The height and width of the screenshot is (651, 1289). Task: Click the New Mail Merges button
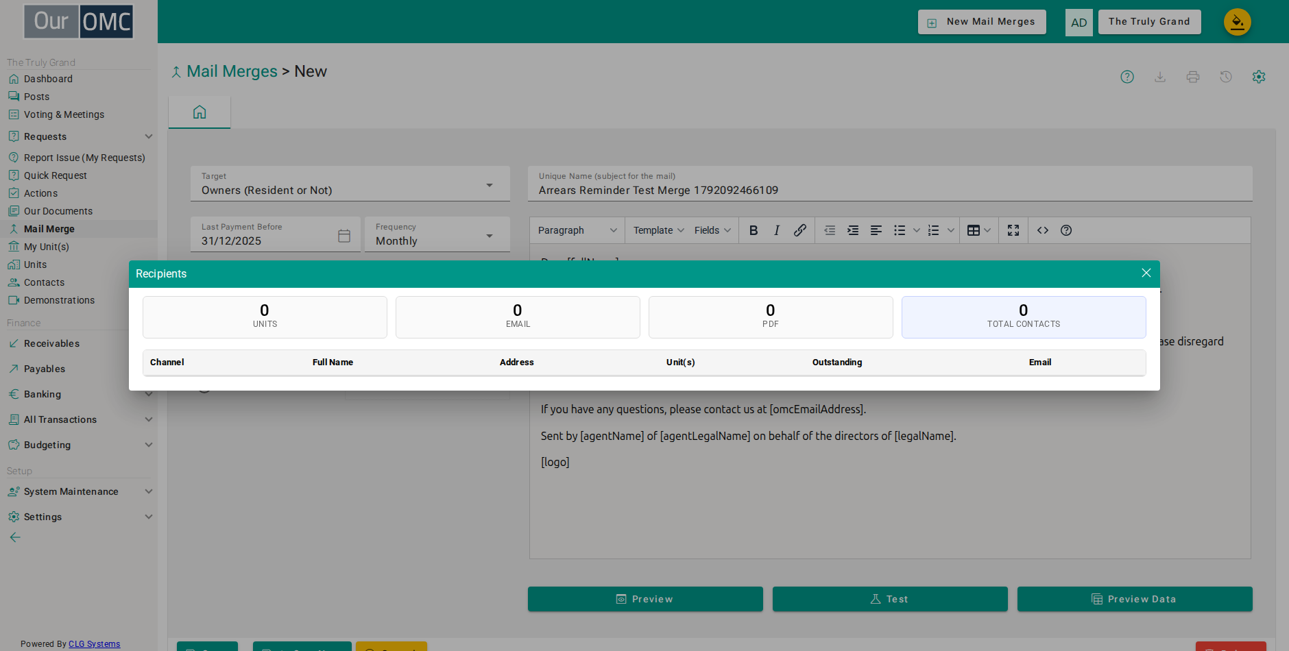pos(982,22)
